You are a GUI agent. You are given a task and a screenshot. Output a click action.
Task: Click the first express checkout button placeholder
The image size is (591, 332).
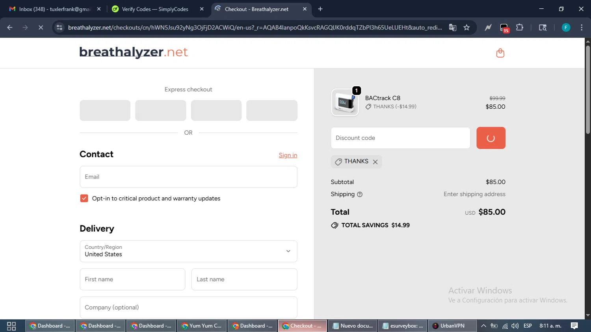click(x=105, y=110)
